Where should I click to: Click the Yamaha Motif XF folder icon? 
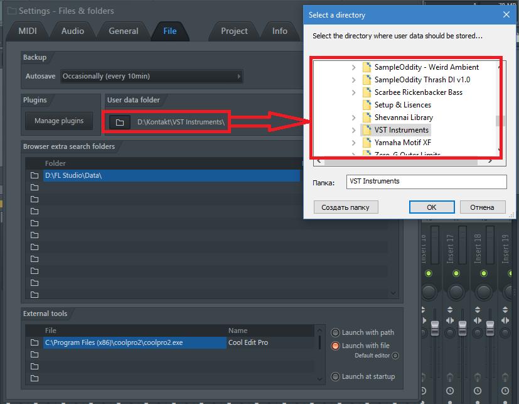point(367,143)
